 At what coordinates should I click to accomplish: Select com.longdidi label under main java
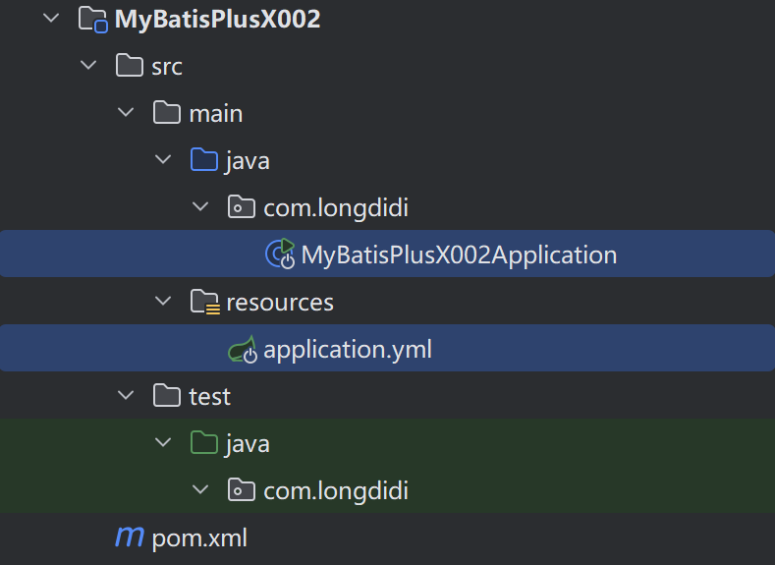pyautogui.click(x=336, y=207)
